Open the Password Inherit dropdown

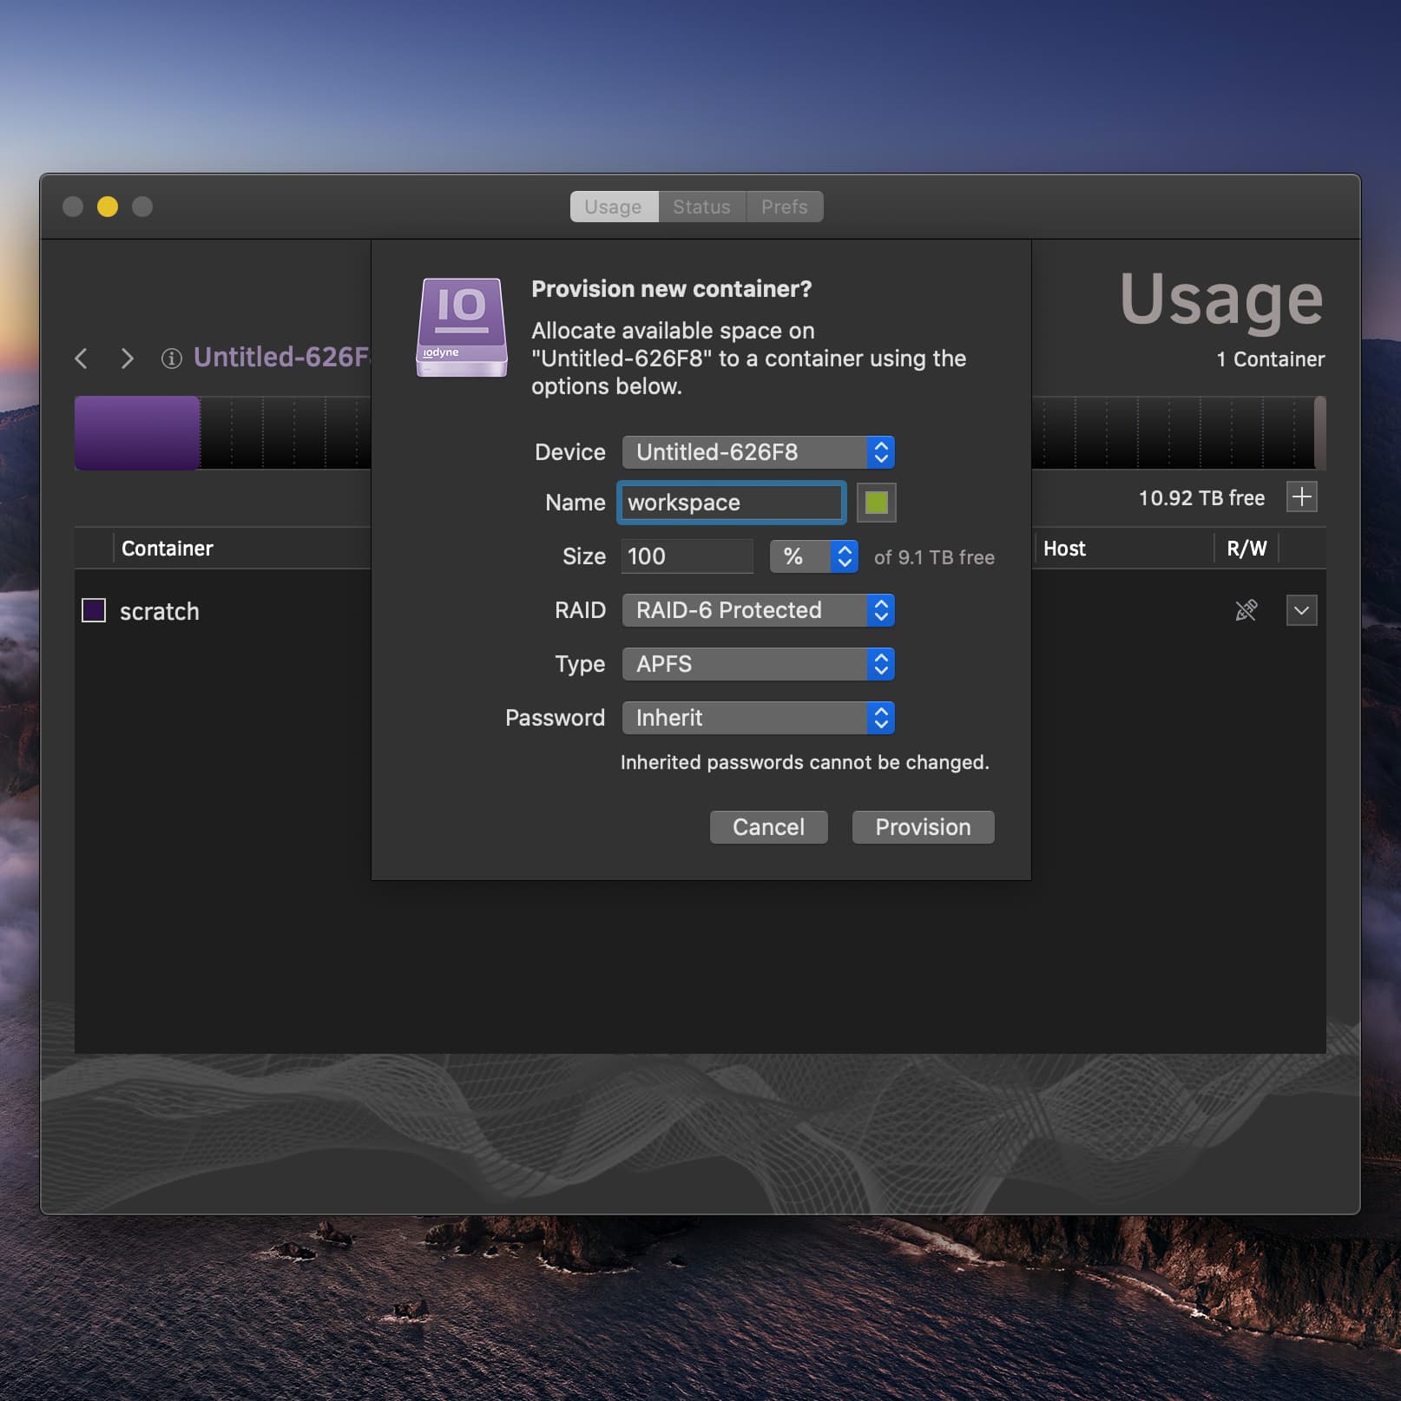tap(757, 718)
